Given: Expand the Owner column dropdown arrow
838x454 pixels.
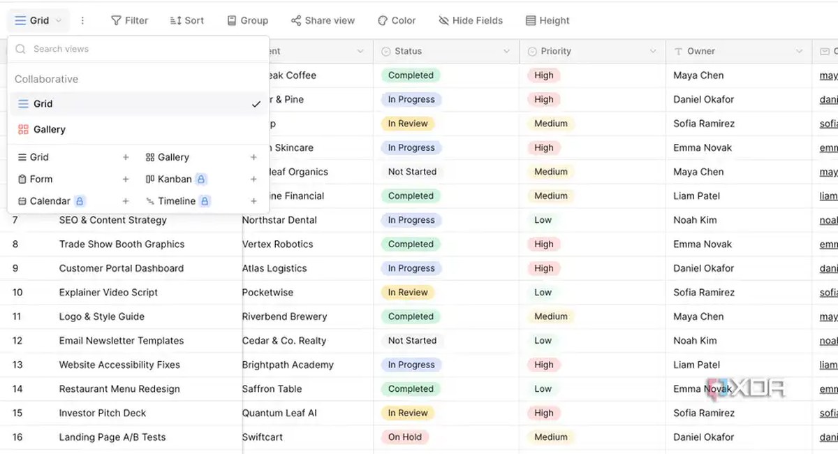Looking at the screenshot, I should (x=800, y=52).
